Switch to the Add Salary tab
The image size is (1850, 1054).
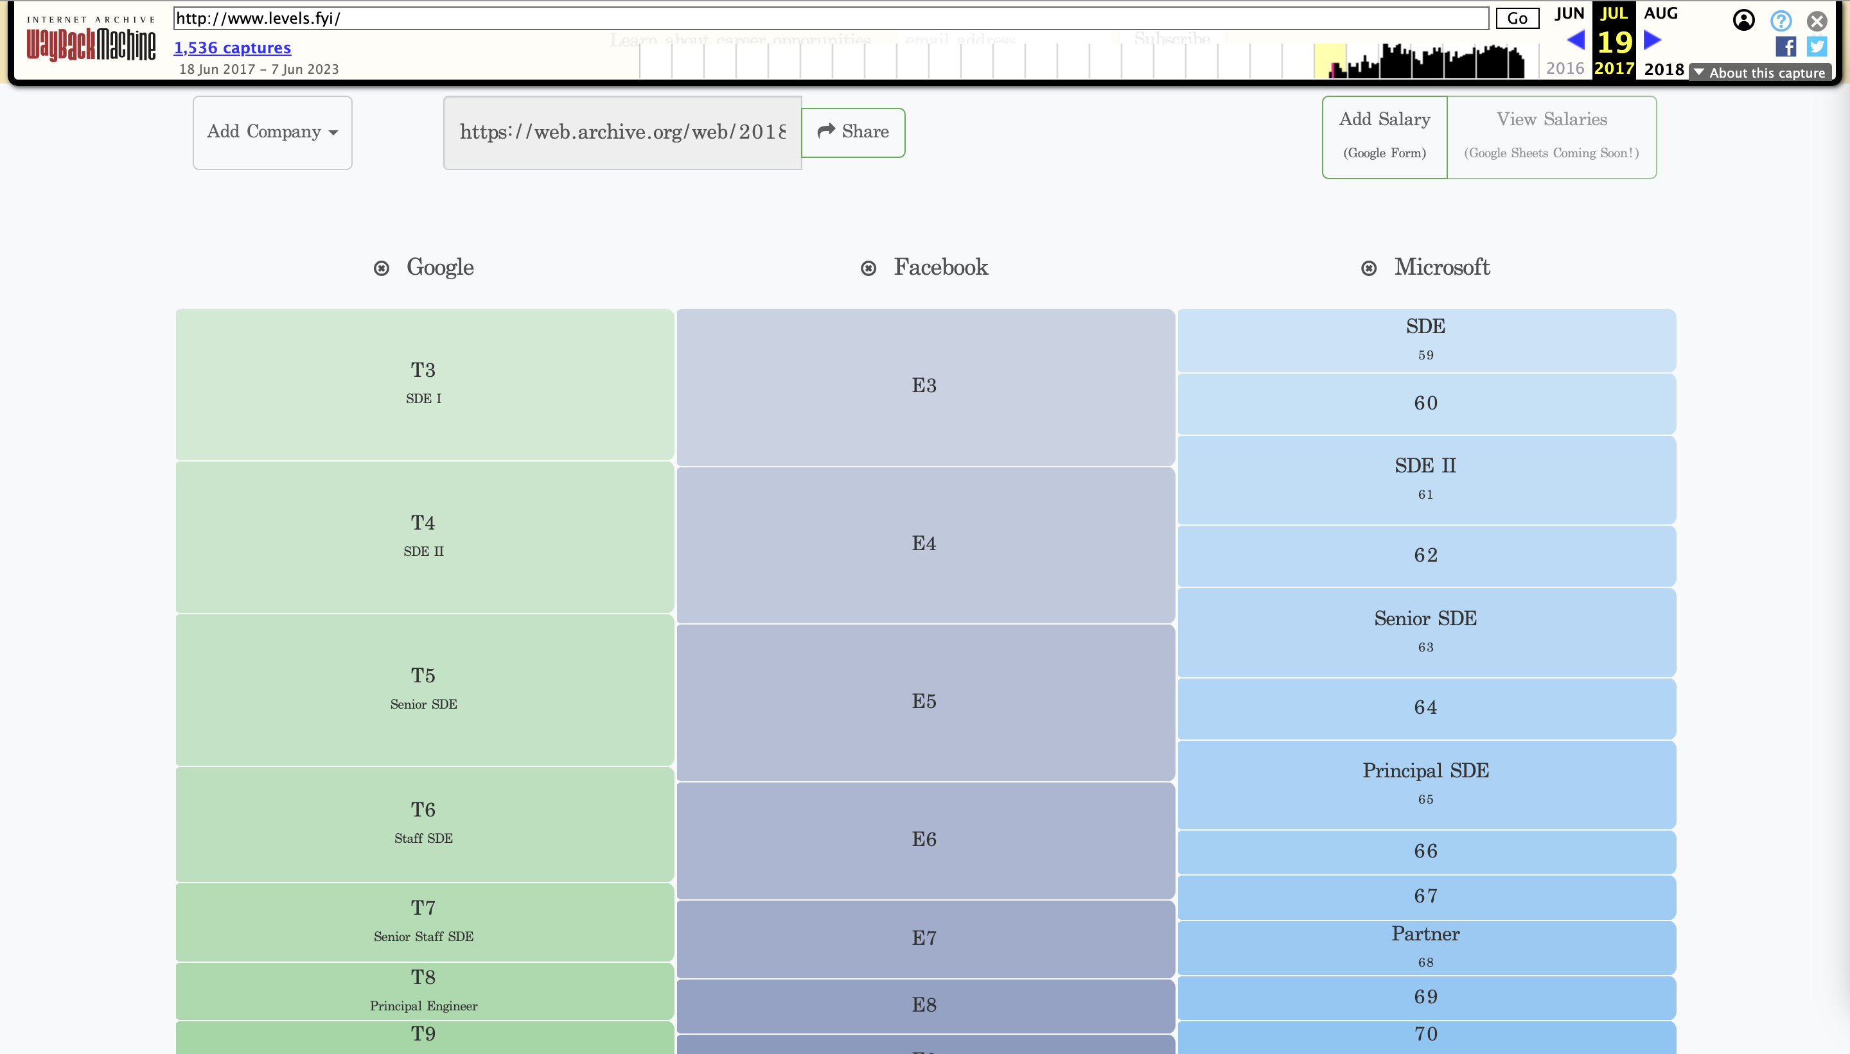1384,137
